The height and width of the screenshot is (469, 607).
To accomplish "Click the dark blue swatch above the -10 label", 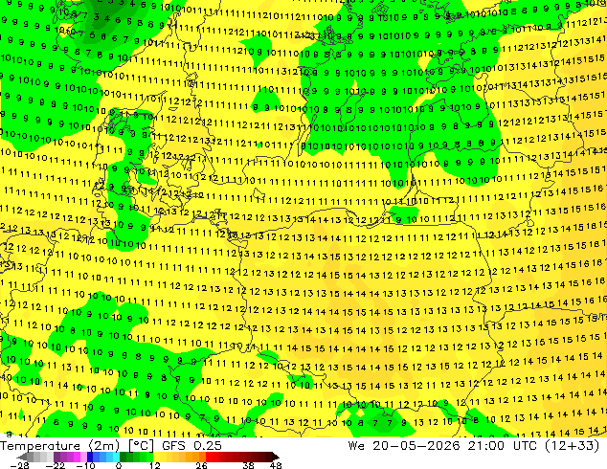I will pyautogui.click(x=90, y=457).
